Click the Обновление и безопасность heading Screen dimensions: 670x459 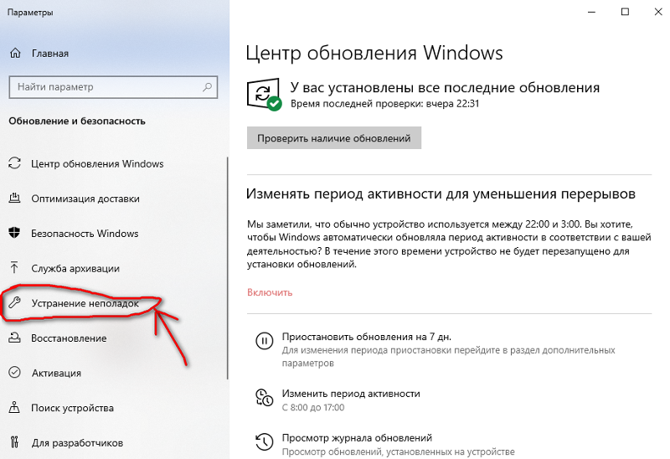point(77,121)
